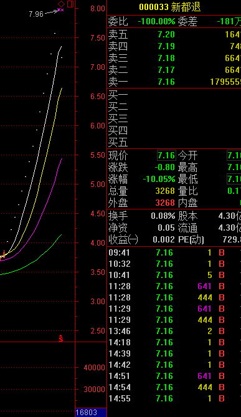Click the 委比 value -100.00%

point(156,21)
